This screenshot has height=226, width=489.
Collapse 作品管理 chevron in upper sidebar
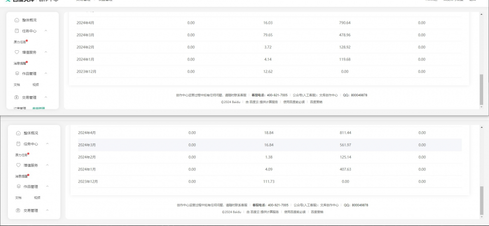coord(46,74)
